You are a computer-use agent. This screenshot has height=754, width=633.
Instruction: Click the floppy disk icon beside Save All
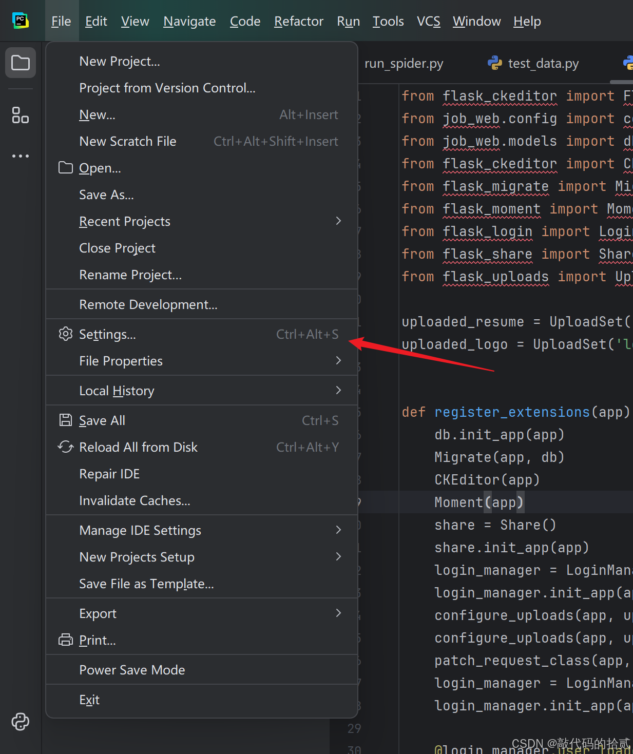coord(66,420)
